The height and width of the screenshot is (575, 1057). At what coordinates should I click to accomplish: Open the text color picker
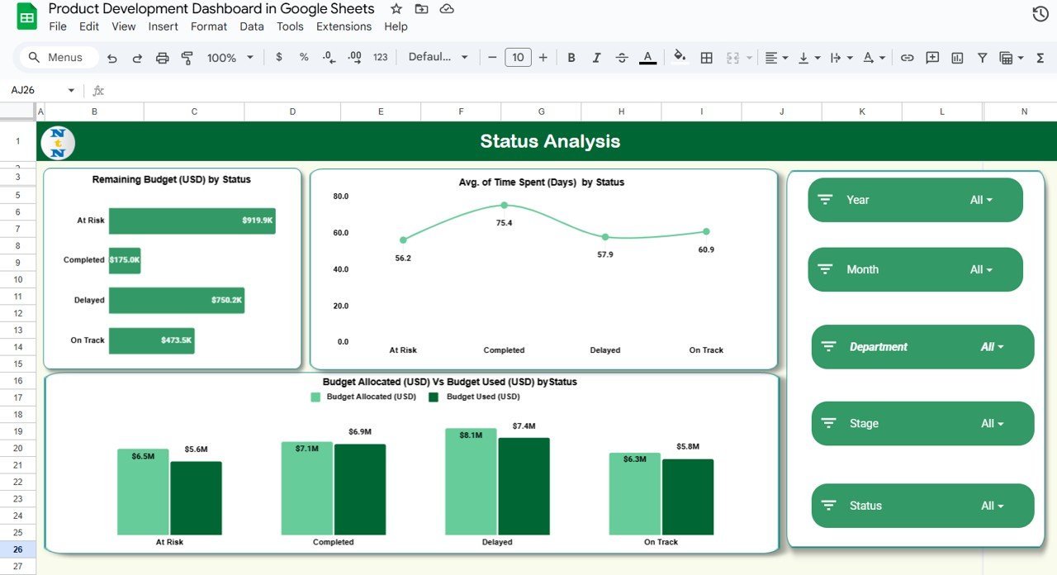[x=647, y=57]
